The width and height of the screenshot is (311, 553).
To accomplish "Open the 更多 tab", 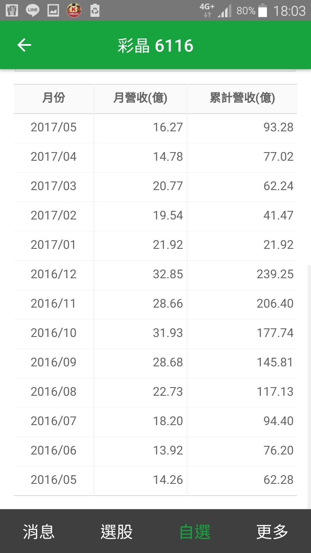I will (272, 531).
